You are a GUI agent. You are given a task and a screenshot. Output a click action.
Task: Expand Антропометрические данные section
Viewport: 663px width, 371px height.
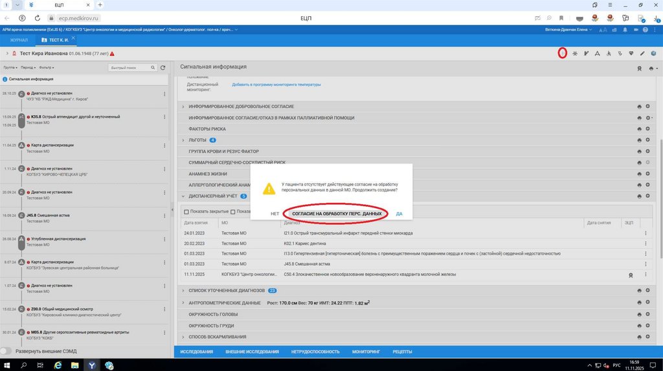[x=183, y=302]
